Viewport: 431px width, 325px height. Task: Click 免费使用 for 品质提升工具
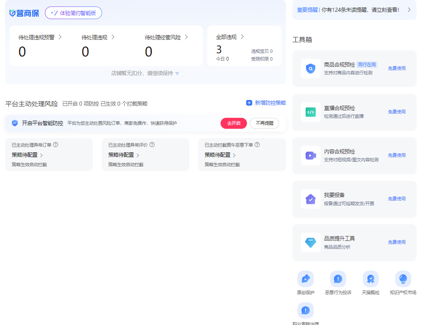(397, 242)
